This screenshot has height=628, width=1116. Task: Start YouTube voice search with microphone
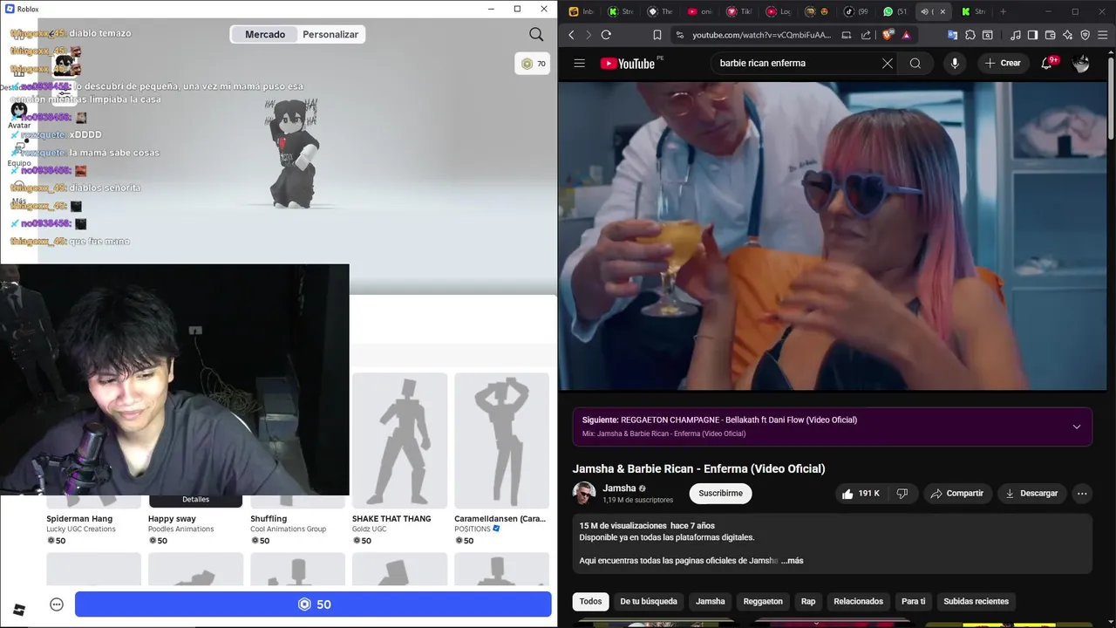point(955,63)
